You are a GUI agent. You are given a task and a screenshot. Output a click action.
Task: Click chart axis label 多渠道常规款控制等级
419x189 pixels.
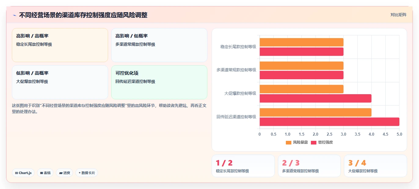click(236, 70)
